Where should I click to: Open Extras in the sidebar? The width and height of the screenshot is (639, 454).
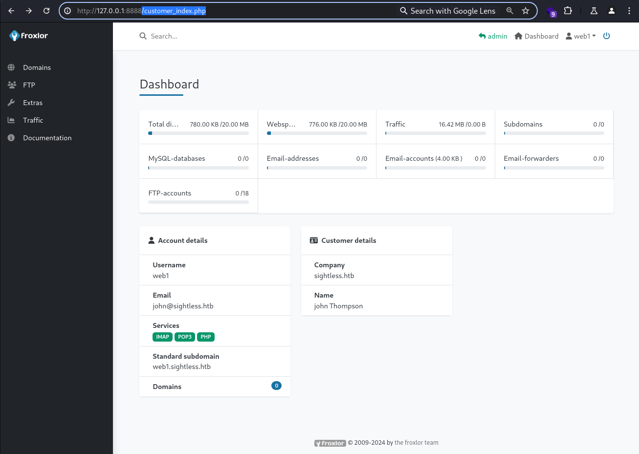click(x=33, y=103)
